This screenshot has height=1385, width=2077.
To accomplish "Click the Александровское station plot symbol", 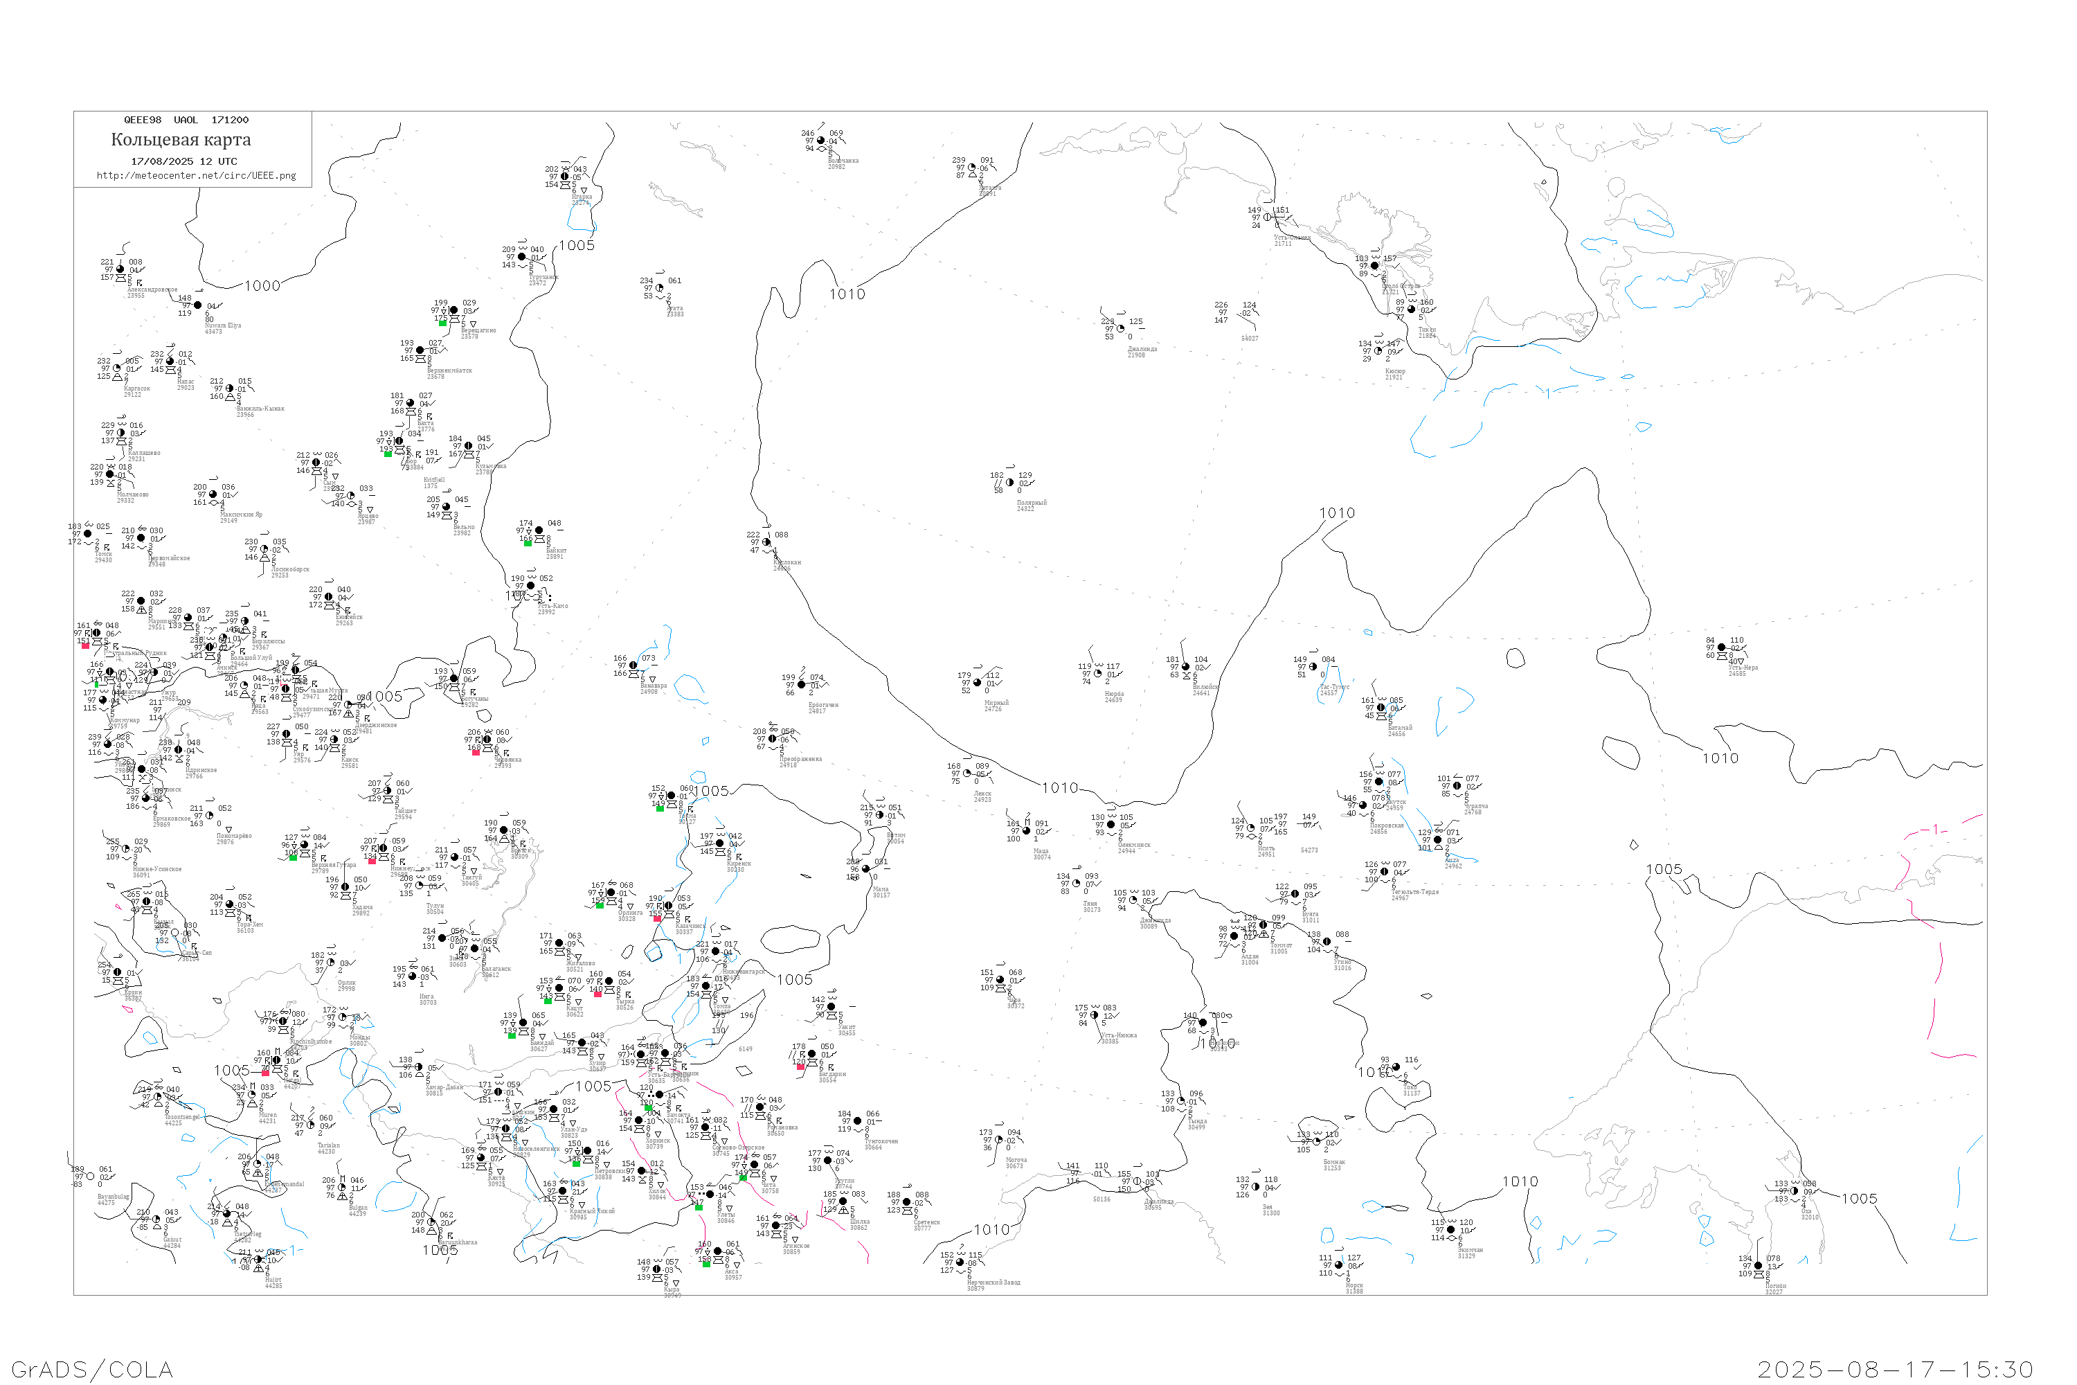I will click(120, 270).
